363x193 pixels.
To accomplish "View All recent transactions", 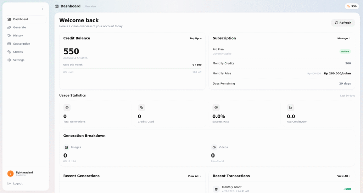I will (x=344, y=176).
